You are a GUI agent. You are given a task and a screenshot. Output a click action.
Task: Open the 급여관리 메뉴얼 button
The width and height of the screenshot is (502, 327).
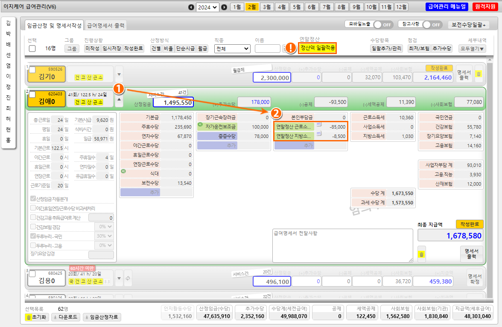click(447, 7)
